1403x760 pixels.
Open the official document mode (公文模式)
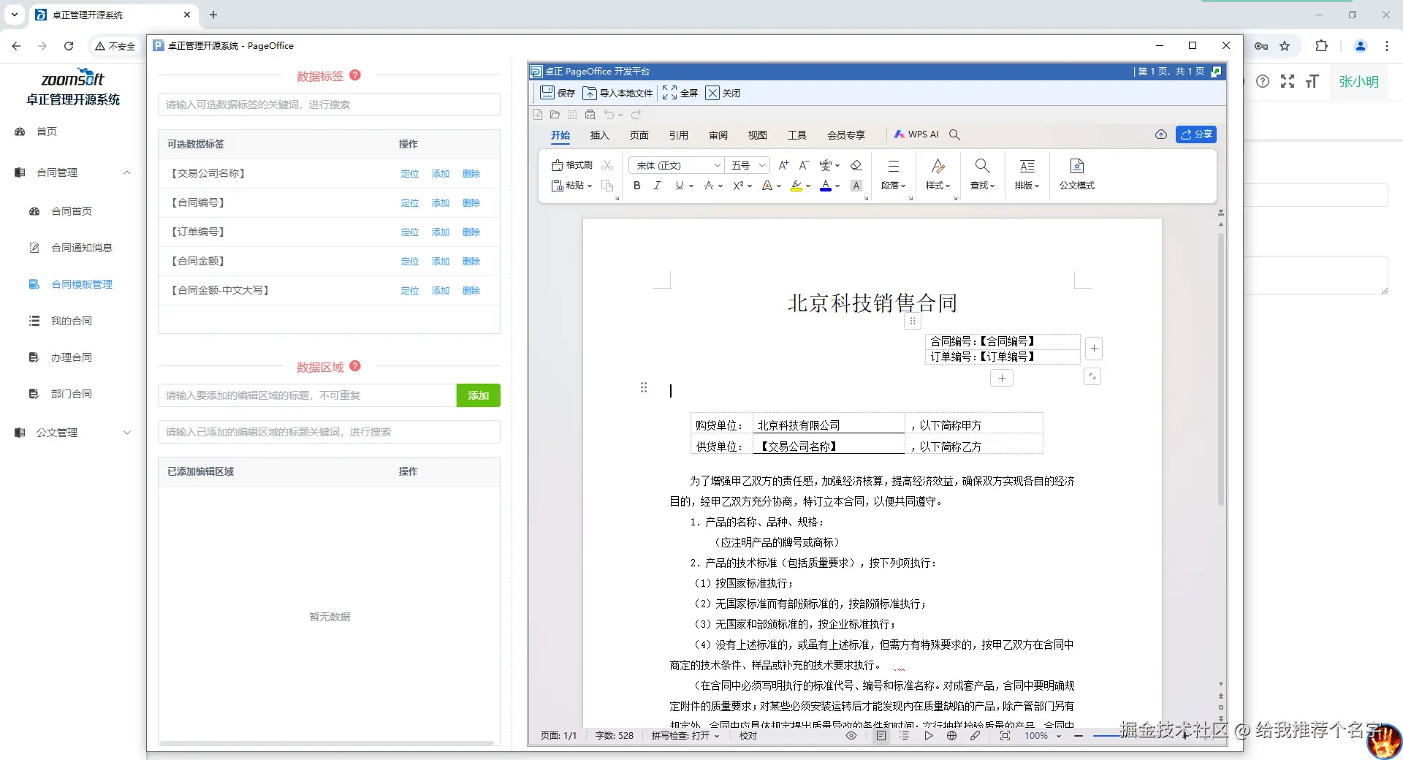[x=1077, y=174]
